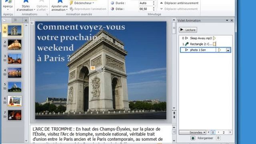Image resolution: width=256 pixels, height=144 pixels.
Task: Click green star icon of Rectangle 2
Action: point(187,44)
